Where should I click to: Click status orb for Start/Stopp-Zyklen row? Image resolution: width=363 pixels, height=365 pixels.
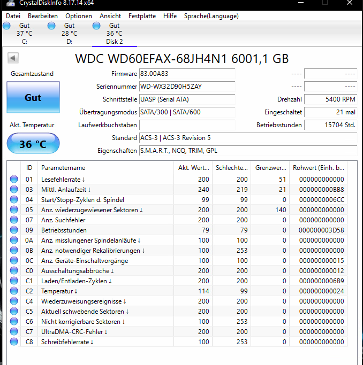tap(14, 199)
